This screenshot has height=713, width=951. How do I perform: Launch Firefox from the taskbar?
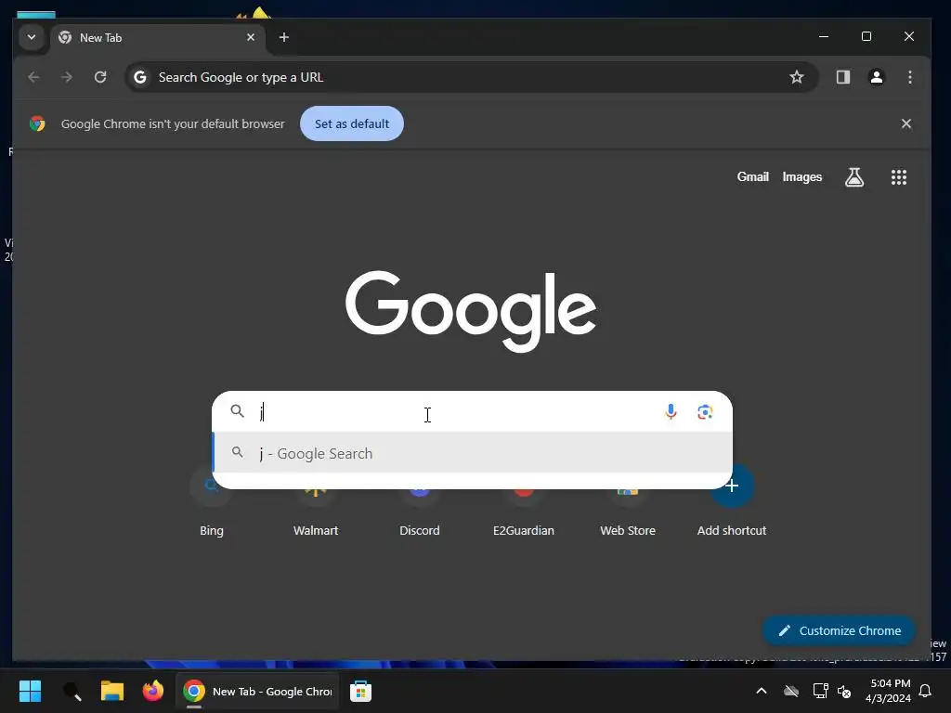click(153, 691)
